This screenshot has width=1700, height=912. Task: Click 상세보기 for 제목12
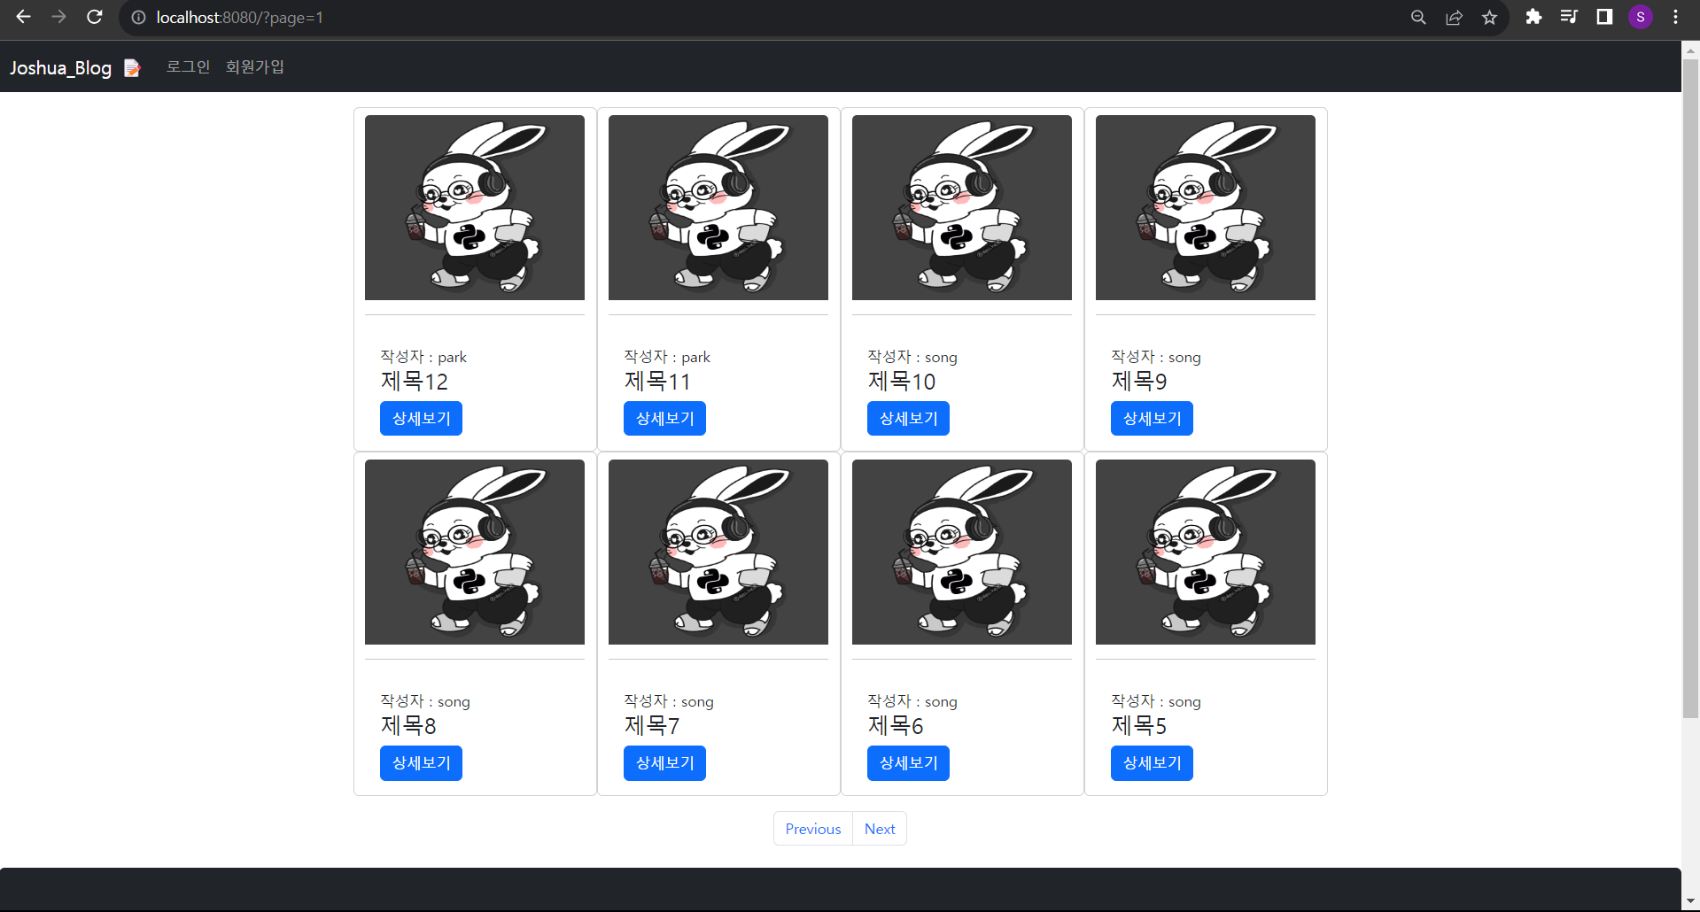(x=421, y=418)
